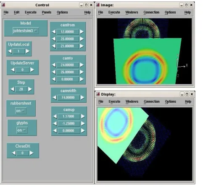
Task: Open the Model dropdown showing jobtestsim3
Action: point(26,31)
